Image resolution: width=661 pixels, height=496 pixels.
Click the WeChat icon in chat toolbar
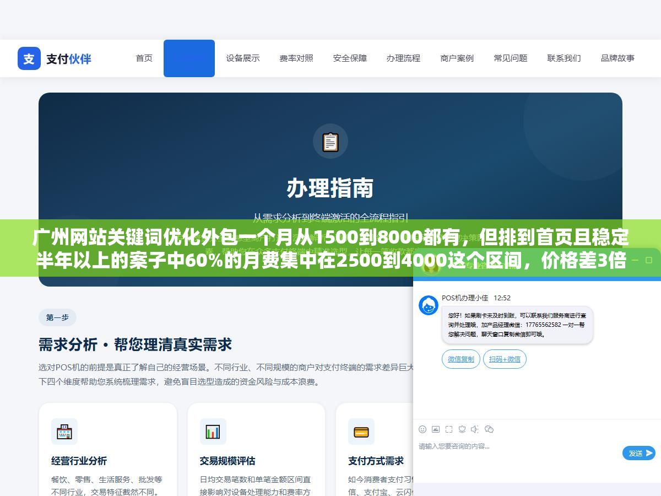(x=489, y=429)
